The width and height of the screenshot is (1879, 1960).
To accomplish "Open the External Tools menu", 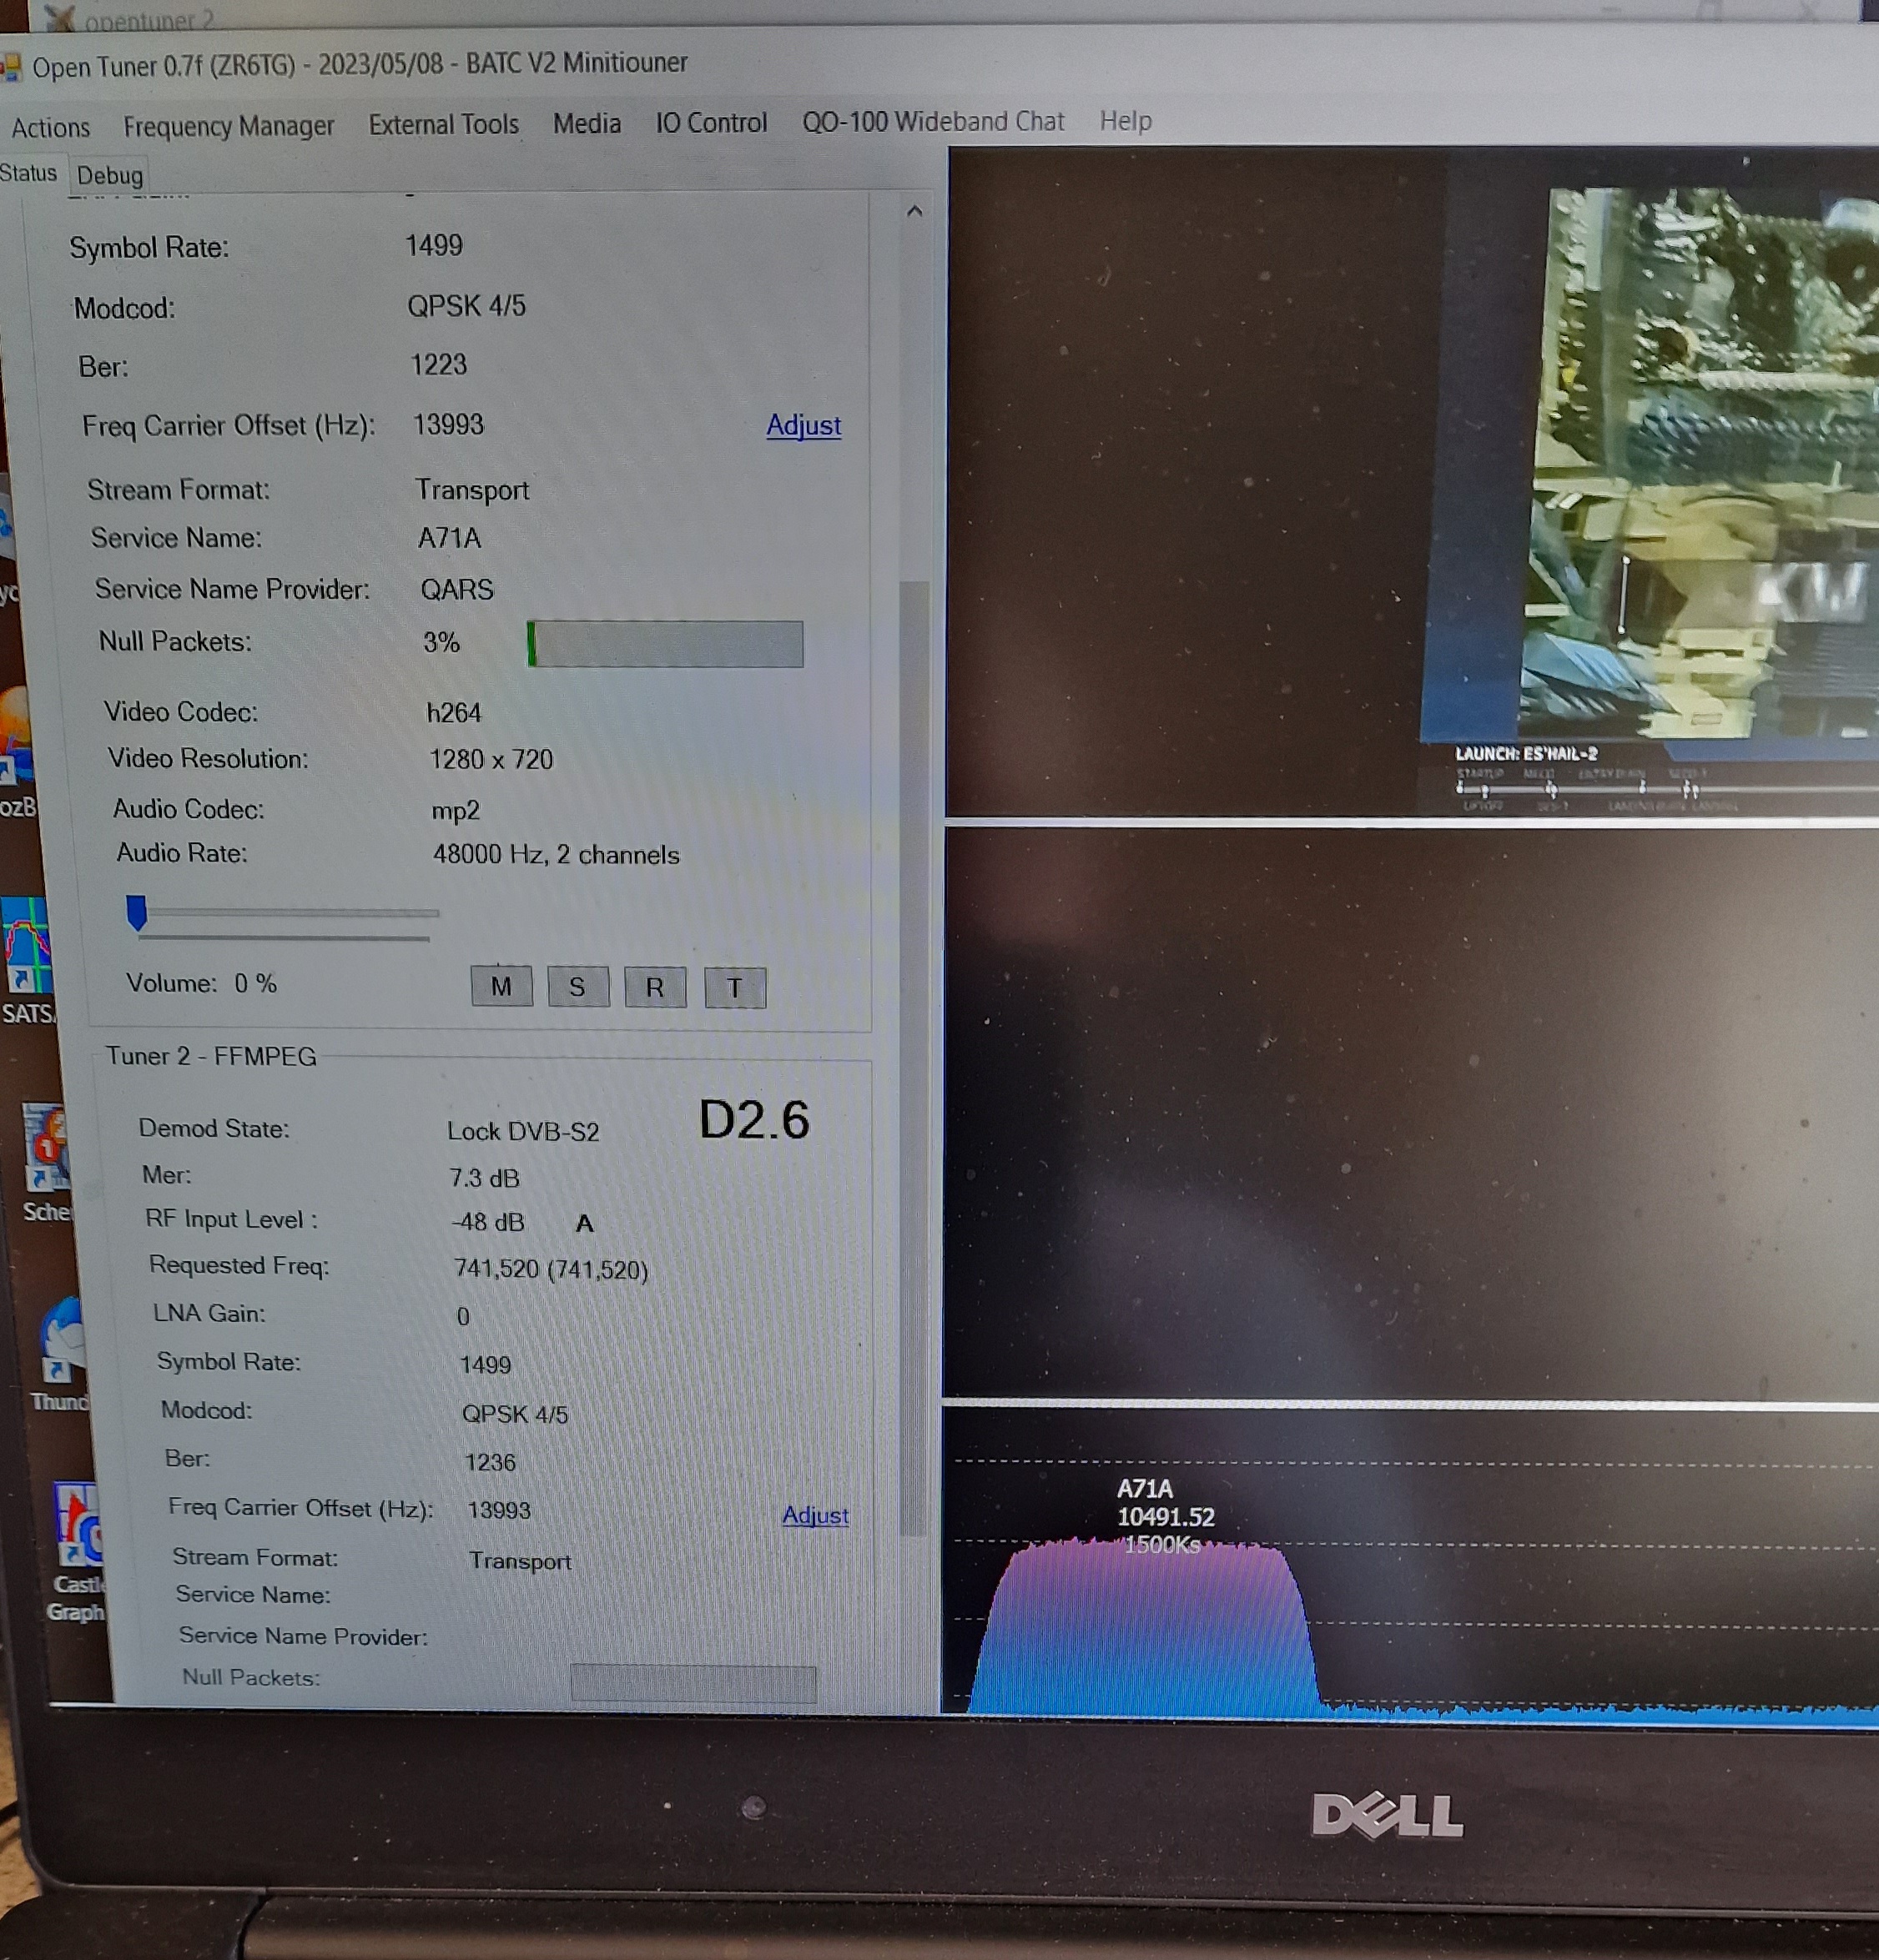I will click(443, 124).
